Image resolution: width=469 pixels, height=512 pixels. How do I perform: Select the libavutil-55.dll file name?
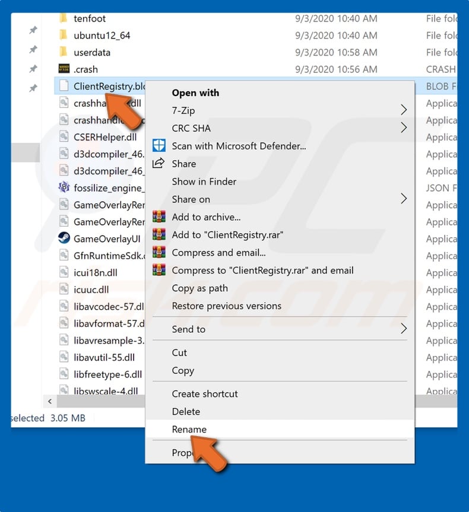click(104, 358)
